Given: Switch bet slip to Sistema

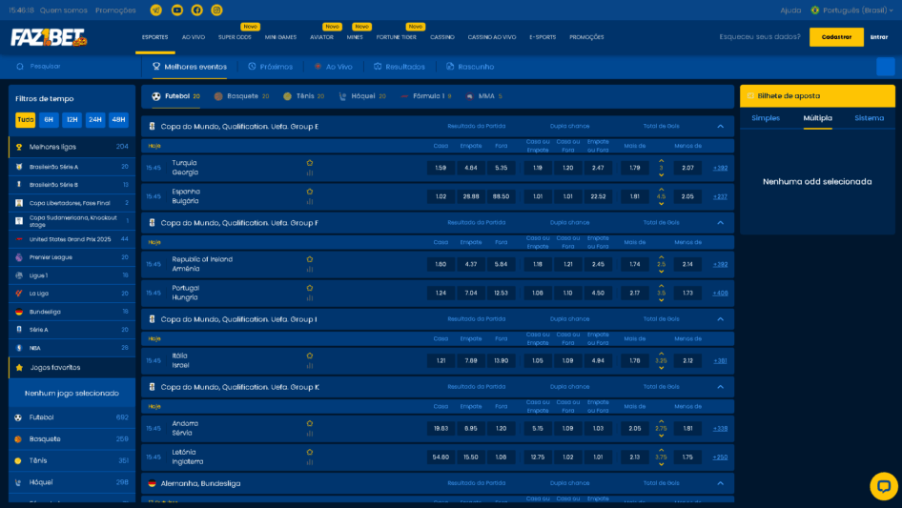Looking at the screenshot, I should click(x=870, y=118).
